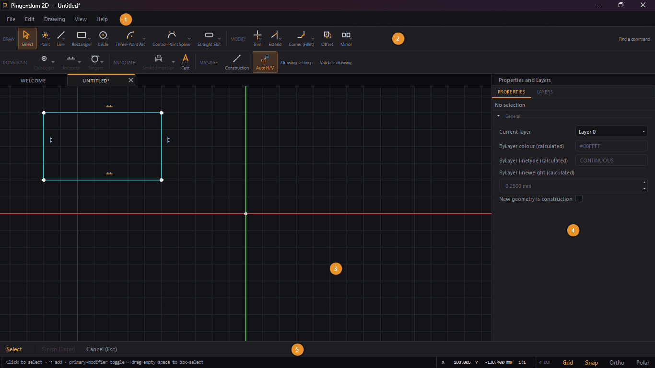Viewport: 655px width, 368px height.
Task: Choose the Circle tool
Action: tap(103, 38)
